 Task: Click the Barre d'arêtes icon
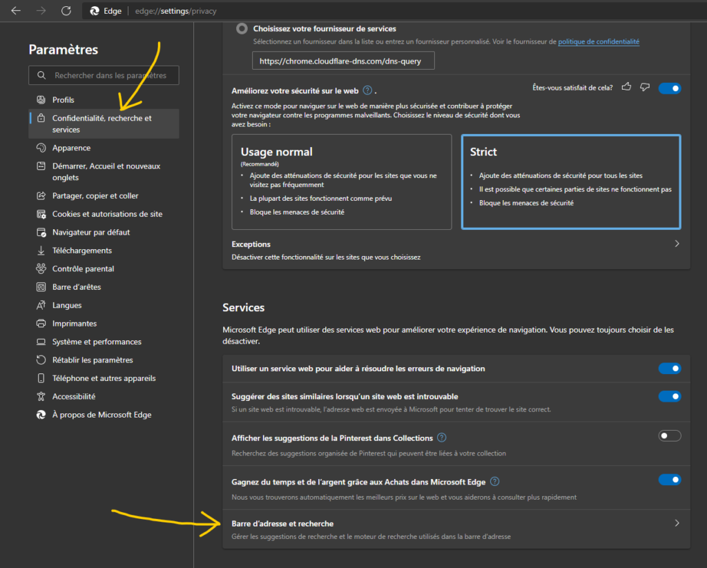pos(41,286)
